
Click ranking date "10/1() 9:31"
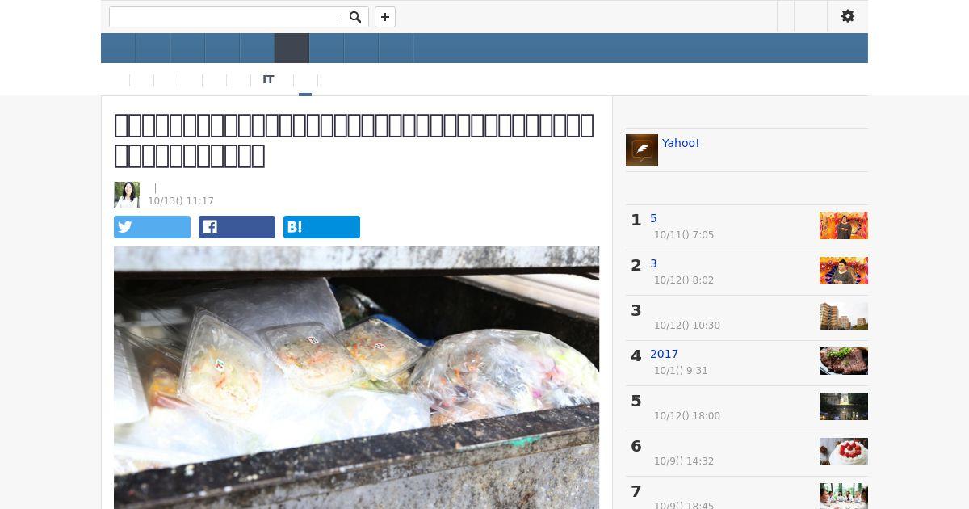click(681, 371)
